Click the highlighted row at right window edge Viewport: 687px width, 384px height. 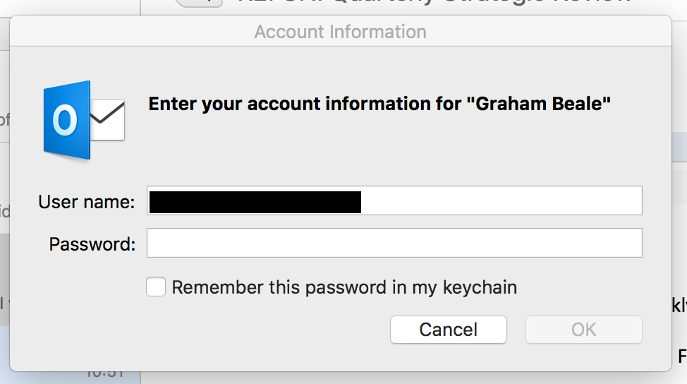(679, 148)
